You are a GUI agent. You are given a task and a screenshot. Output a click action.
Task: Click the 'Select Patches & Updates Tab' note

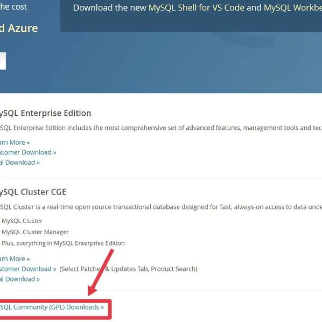point(128,269)
